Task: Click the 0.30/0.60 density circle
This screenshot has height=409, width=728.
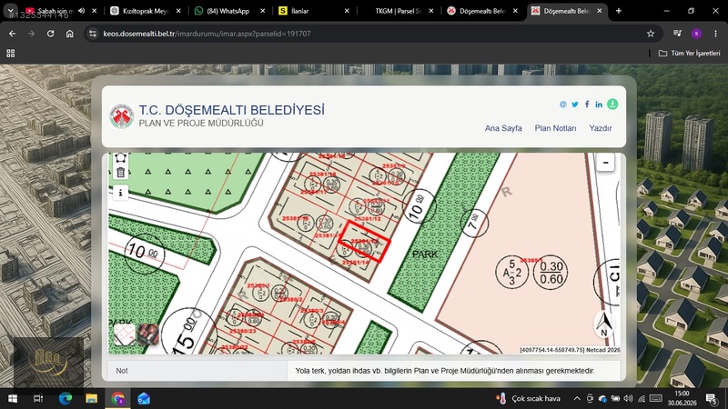Action: pos(551,274)
